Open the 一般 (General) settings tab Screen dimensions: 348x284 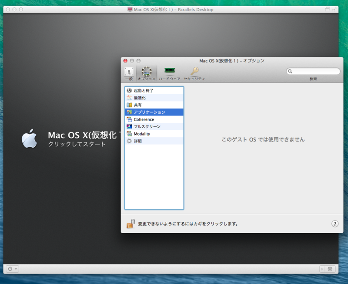[x=129, y=74]
